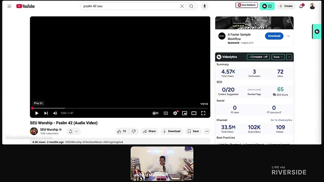Go to YouTube home via logo
The width and height of the screenshot is (324, 182).
25,6
